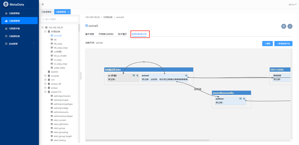Collapse the BB测试库 tree node
The width and height of the screenshot is (299, 145).
pos(45,31)
